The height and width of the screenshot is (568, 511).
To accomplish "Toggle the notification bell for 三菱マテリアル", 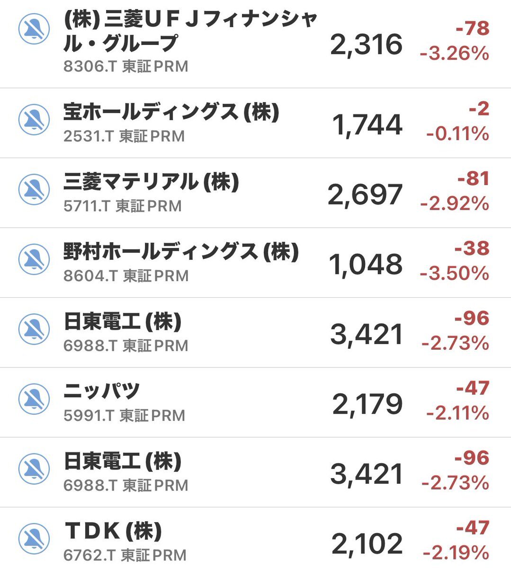I will pos(34,189).
